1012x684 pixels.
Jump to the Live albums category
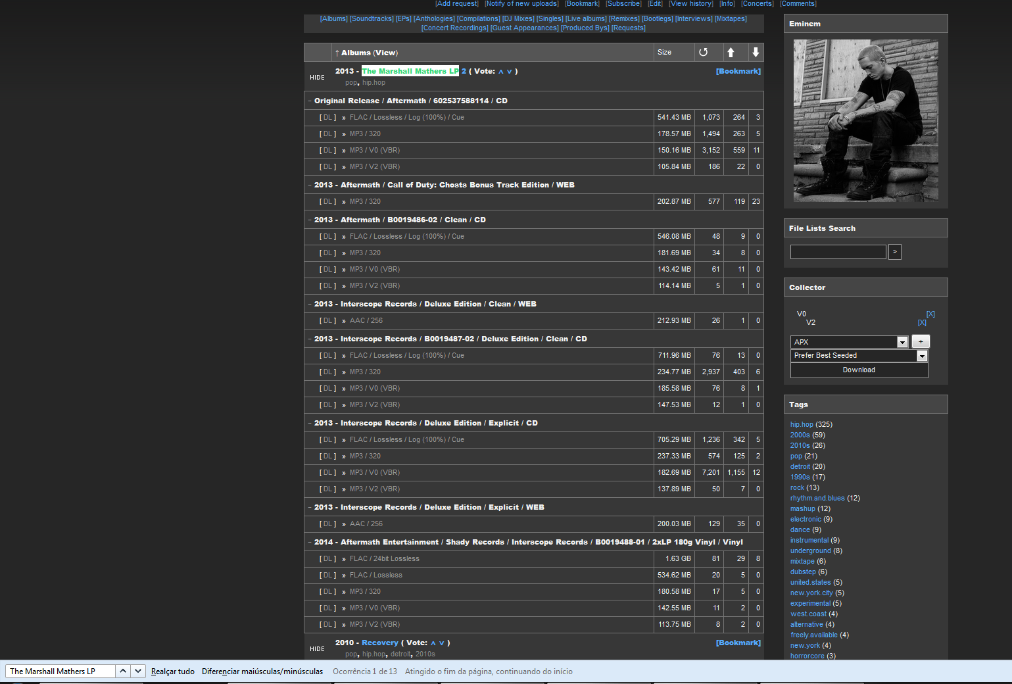[x=586, y=18]
